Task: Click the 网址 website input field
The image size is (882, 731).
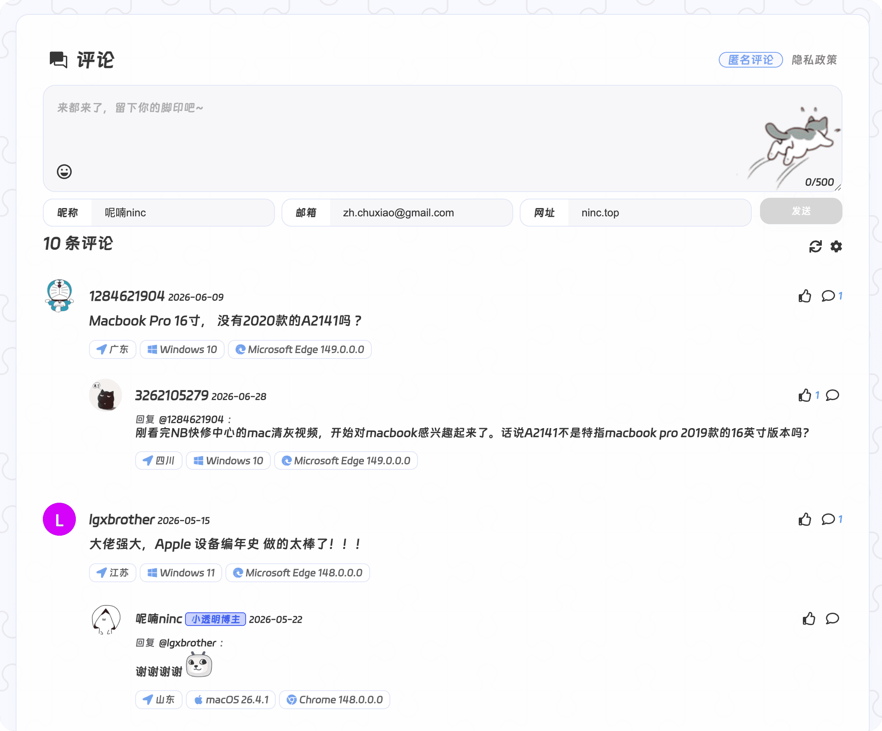Action: [x=659, y=213]
